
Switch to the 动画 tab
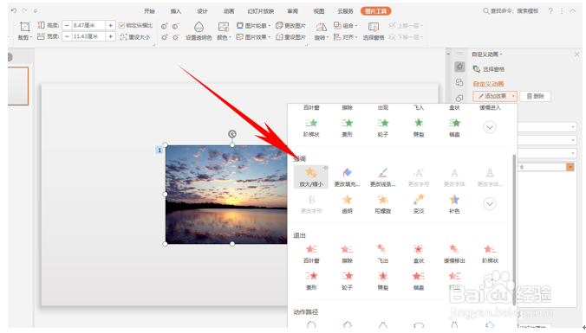229,11
